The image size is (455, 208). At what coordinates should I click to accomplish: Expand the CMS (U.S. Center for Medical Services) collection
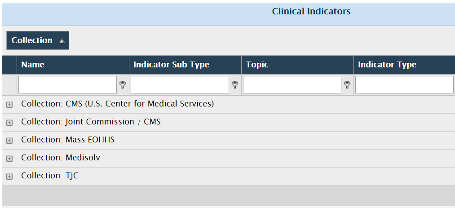click(9, 105)
